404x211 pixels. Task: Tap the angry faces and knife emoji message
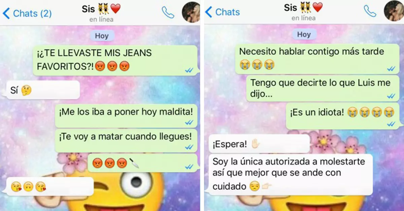pos(143,163)
